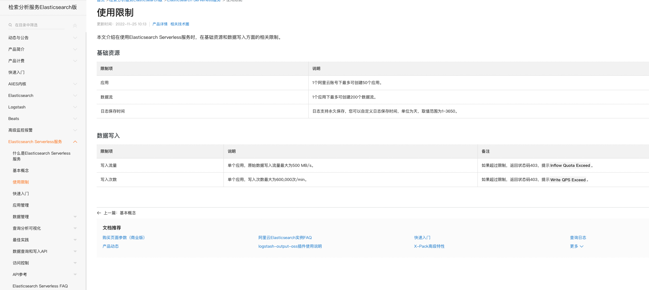Image resolution: width=649 pixels, height=290 pixels.
Task: Click the 写入次数 table cell
Action: point(160,180)
